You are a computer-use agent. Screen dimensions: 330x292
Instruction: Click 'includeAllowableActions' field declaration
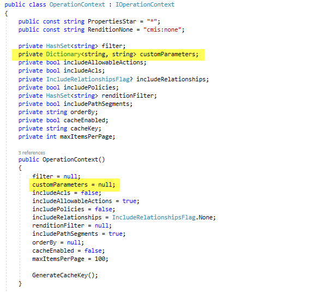coord(103,62)
